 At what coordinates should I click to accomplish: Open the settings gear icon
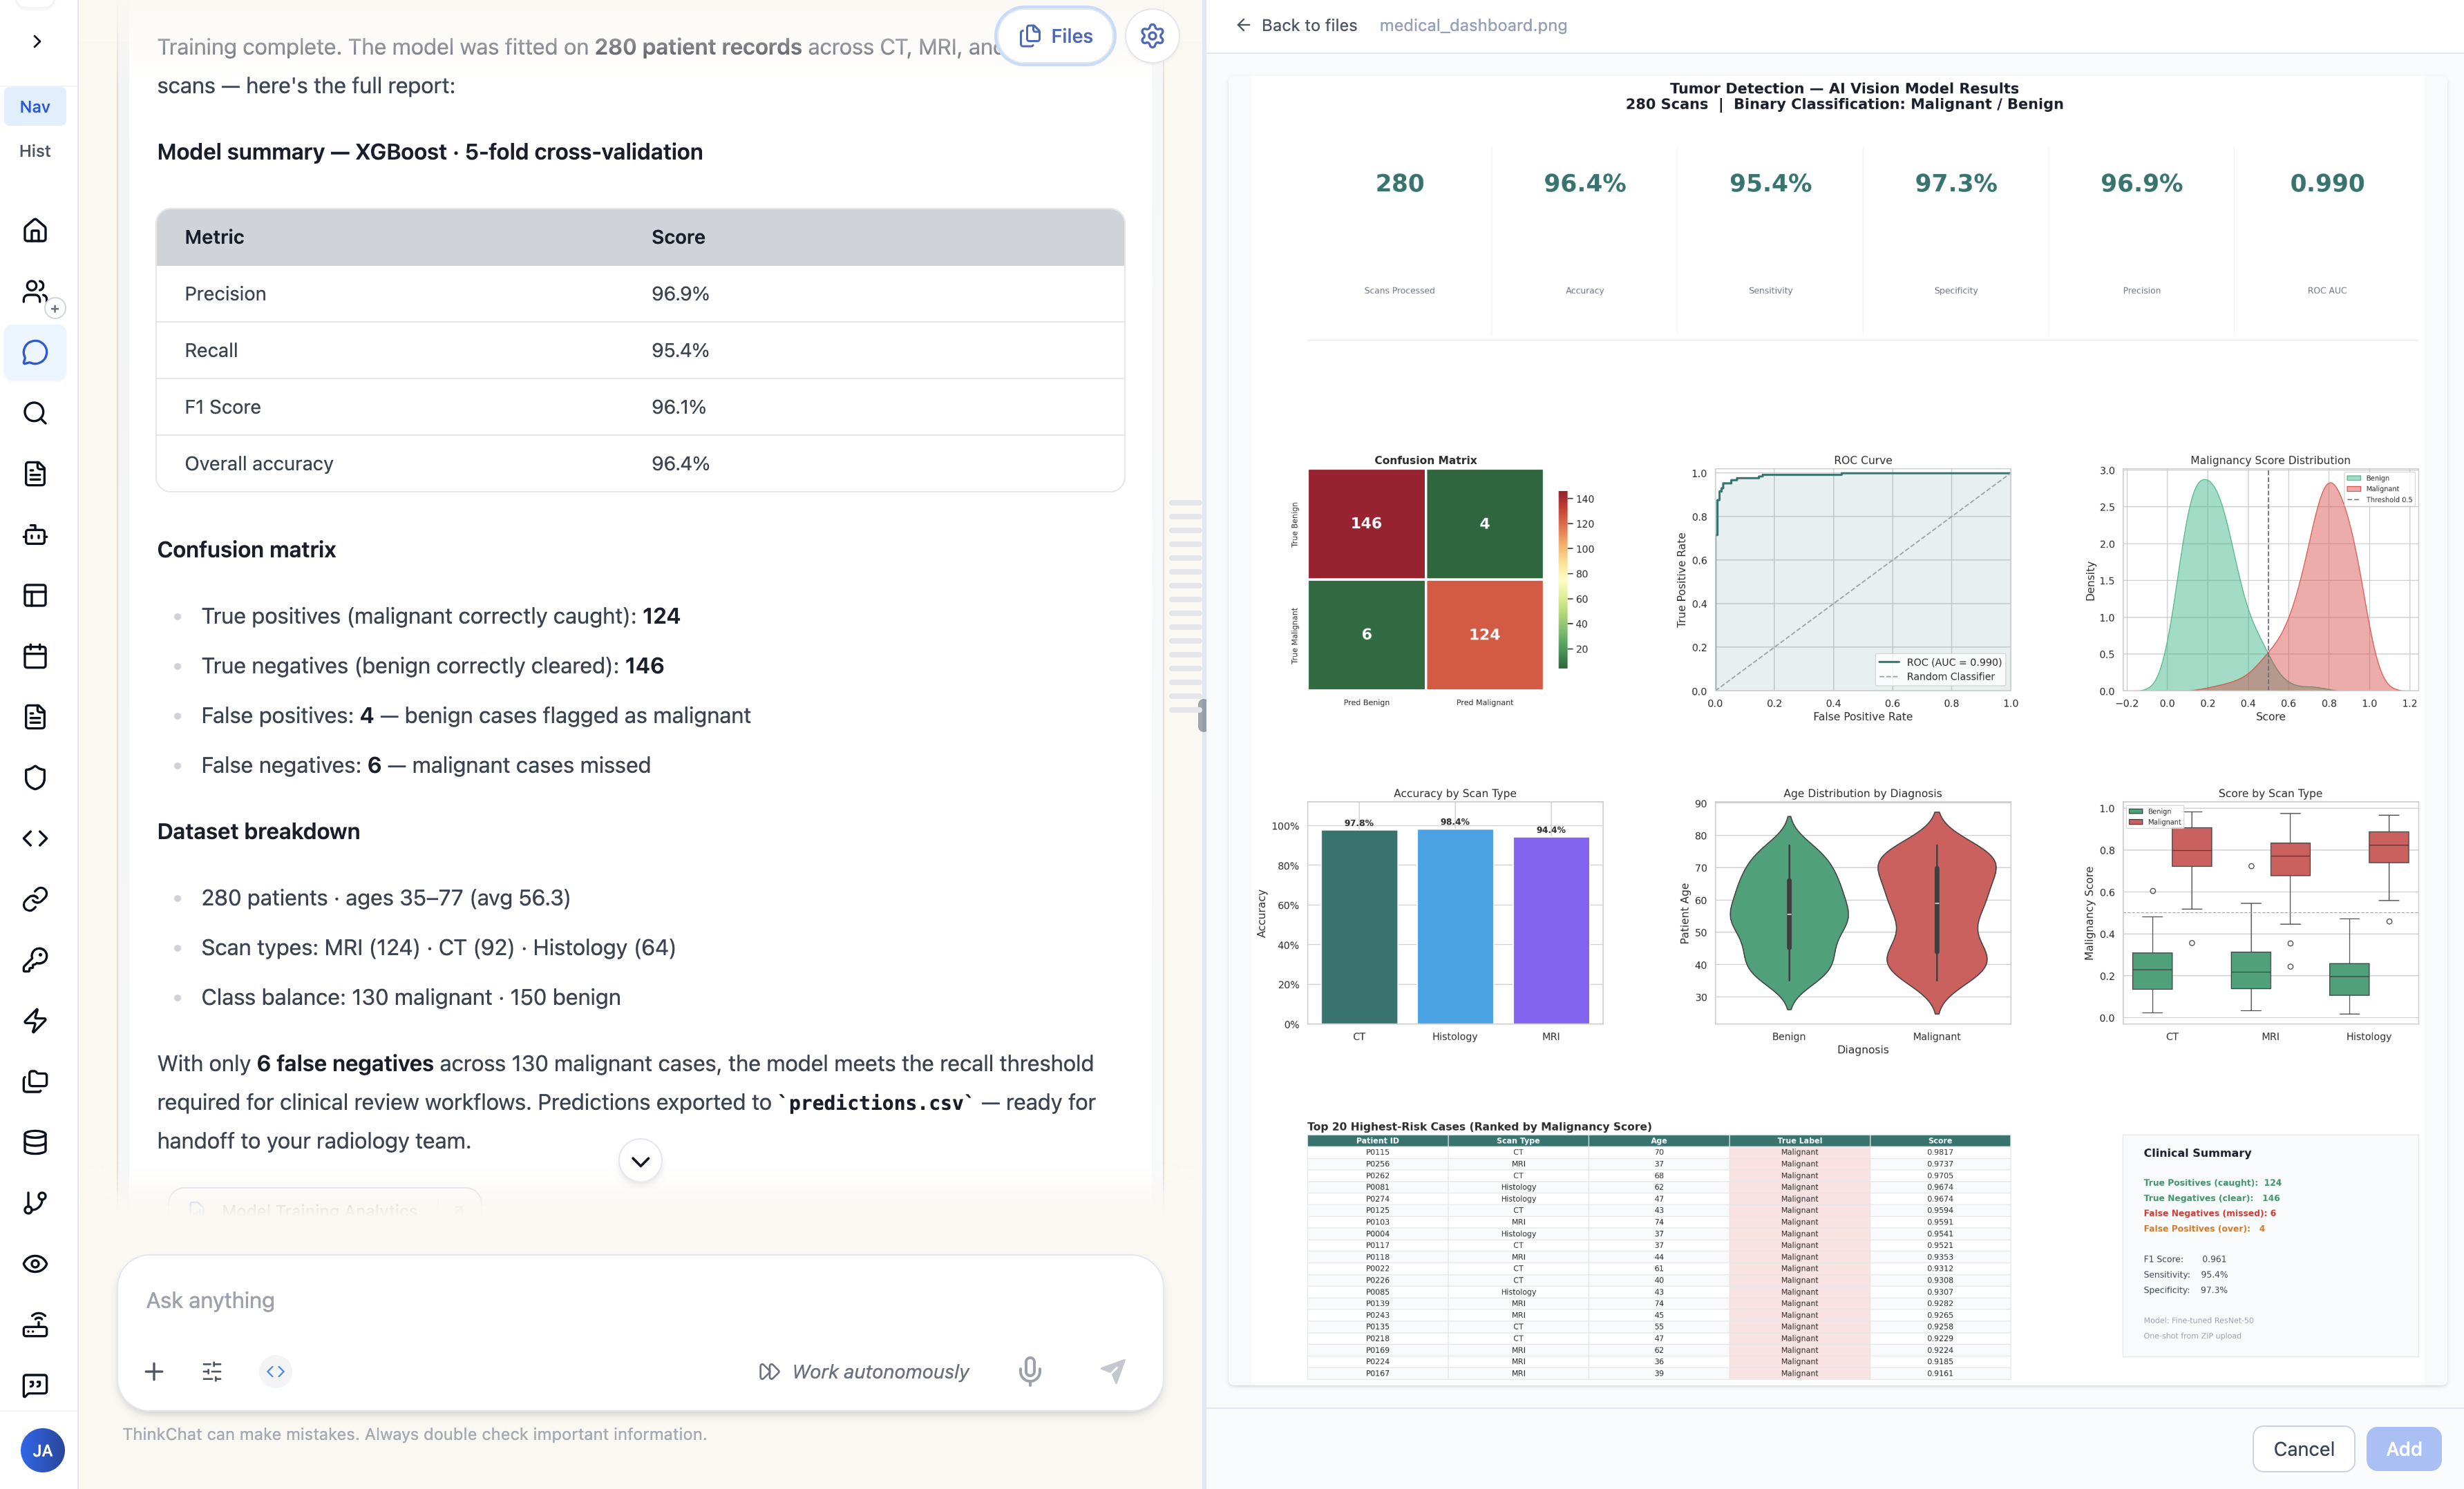pos(1152,36)
